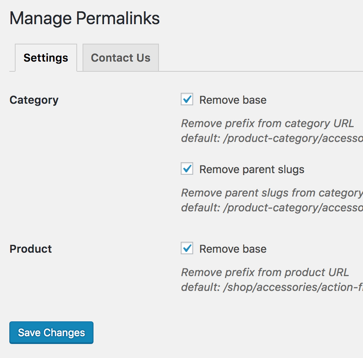
Task: Click the Manage Permalinks page heading
Action: click(85, 19)
